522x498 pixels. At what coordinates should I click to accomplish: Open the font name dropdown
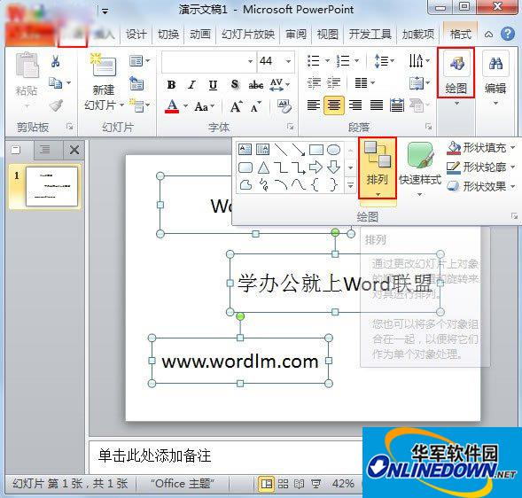pos(250,61)
